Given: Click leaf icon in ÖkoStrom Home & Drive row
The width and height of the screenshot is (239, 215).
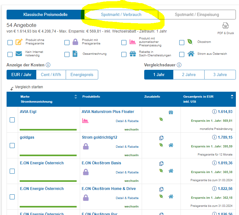Looking at the screenshot, I should 161,196.
